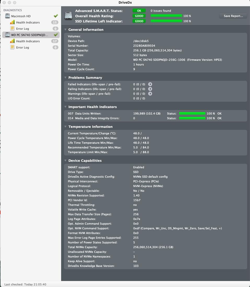Click the OK badge for Advanced S.M.A.R.T. Status
This screenshot has height=287, width=250.
click(139, 11)
